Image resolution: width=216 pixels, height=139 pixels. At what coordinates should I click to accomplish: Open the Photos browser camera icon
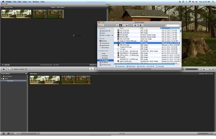point(204,69)
